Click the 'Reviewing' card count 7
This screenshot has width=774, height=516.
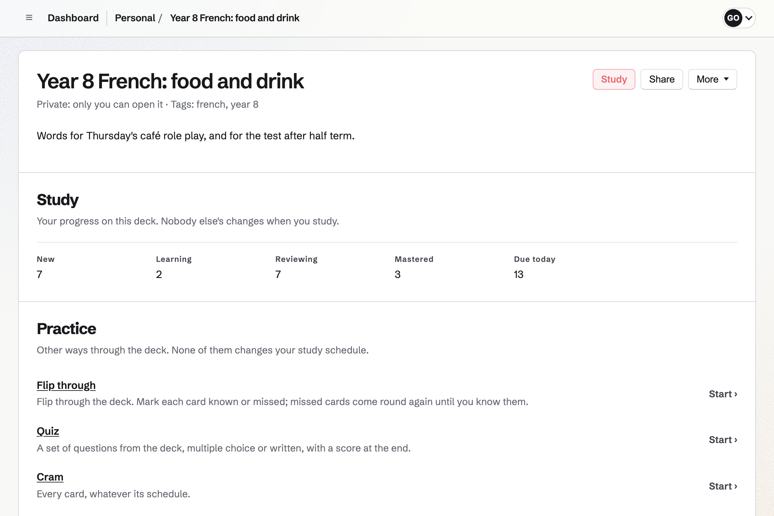pos(278,274)
